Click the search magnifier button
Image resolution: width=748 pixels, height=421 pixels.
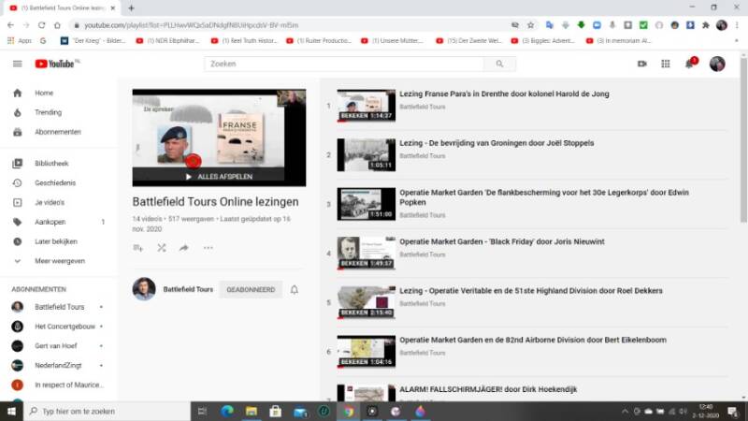499,64
